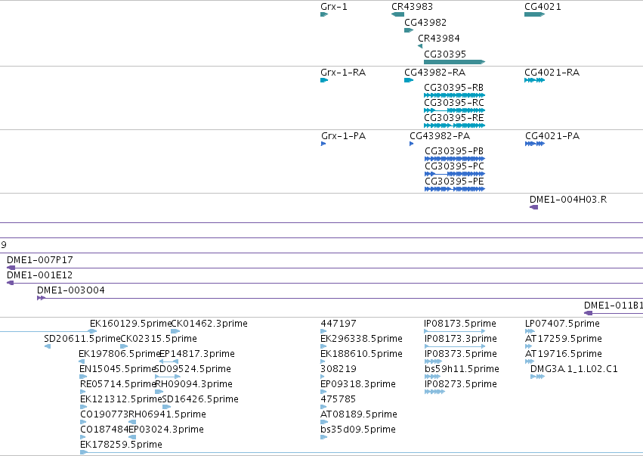Click the CG30395-RE transcript label

(453, 118)
